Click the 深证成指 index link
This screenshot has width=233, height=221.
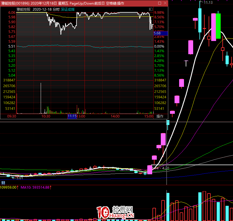click(67, 9)
